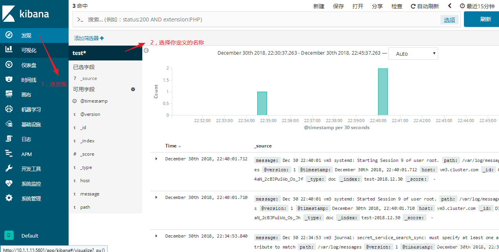Open the Infrastructure (基础设施) icon
Image resolution: width=499 pixels, height=252 pixels.
(9, 124)
